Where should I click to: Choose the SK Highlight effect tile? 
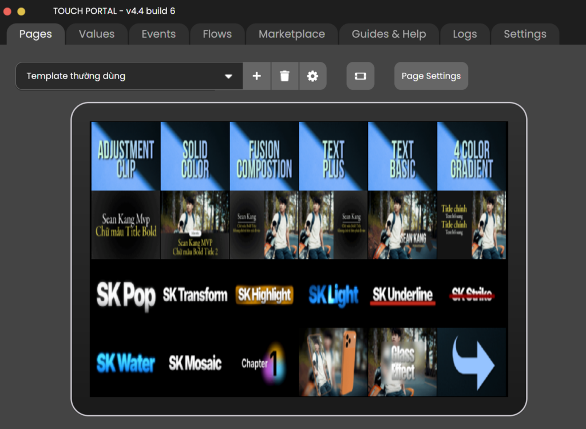click(264, 294)
